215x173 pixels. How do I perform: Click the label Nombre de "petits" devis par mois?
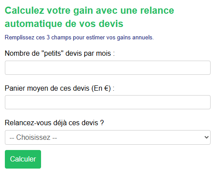[60, 54]
